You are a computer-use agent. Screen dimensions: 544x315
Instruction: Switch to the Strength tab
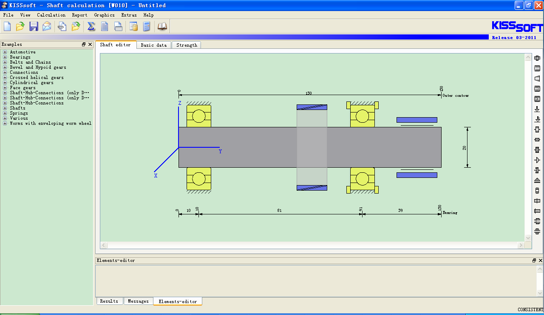pyautogui.click(x=187, y=45)
